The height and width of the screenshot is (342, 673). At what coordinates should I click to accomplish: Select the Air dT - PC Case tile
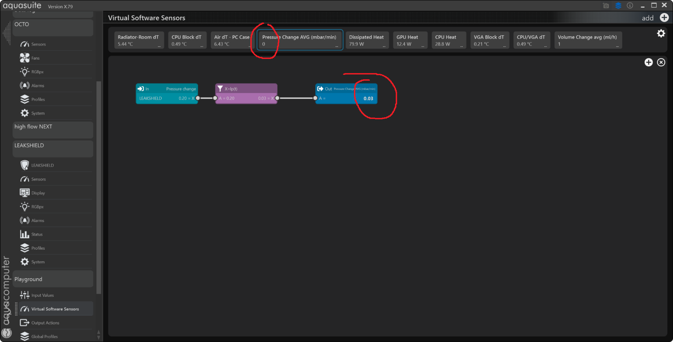tap(232, 40)
